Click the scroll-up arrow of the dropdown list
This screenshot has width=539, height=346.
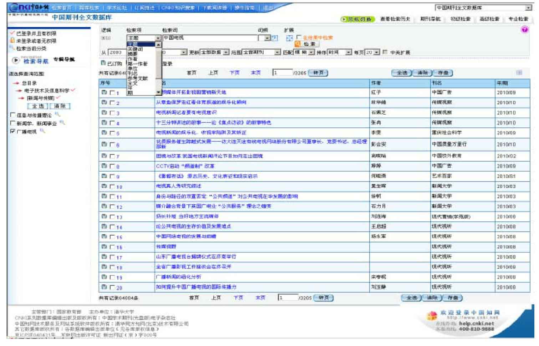(x=159, y=44)
